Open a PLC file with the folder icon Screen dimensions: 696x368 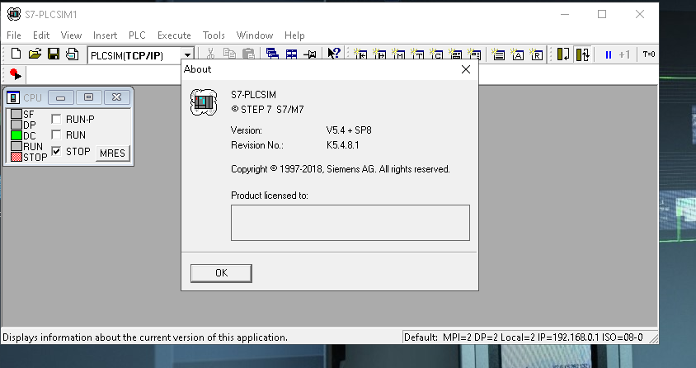point(35,54)
